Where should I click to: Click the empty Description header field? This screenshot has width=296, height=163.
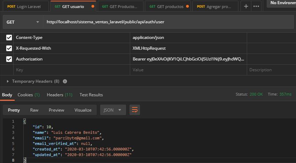point(272,70)
